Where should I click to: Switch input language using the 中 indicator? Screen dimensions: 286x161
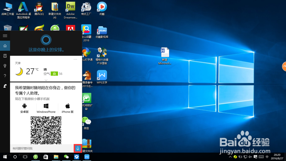pos(267,157)
